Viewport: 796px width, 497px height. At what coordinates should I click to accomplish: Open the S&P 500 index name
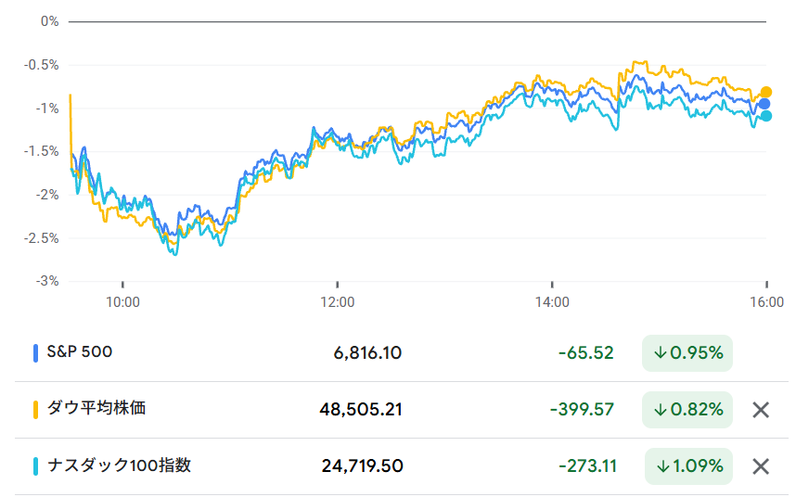(x=80, y=352)
